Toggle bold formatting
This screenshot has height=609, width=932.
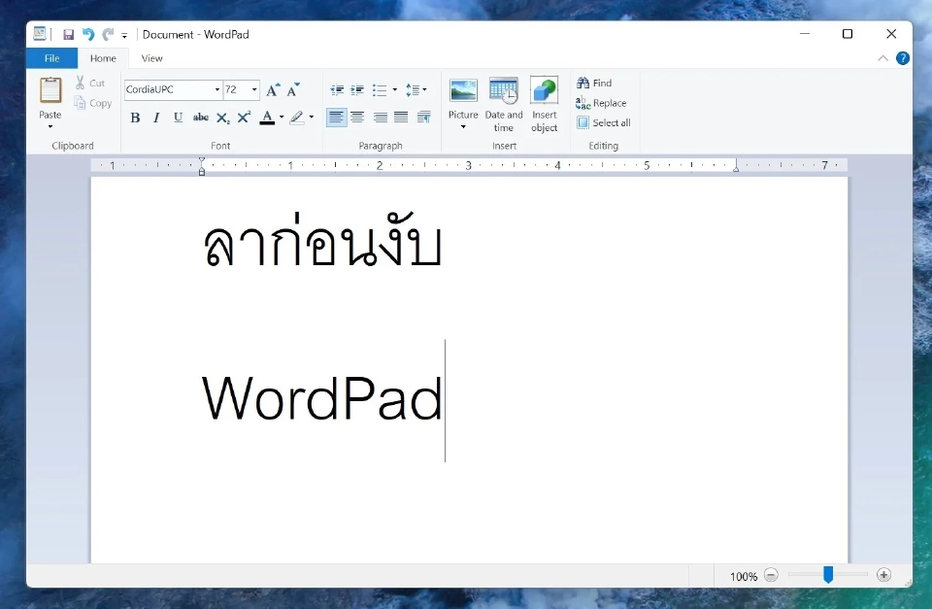[x=135, y=118]
